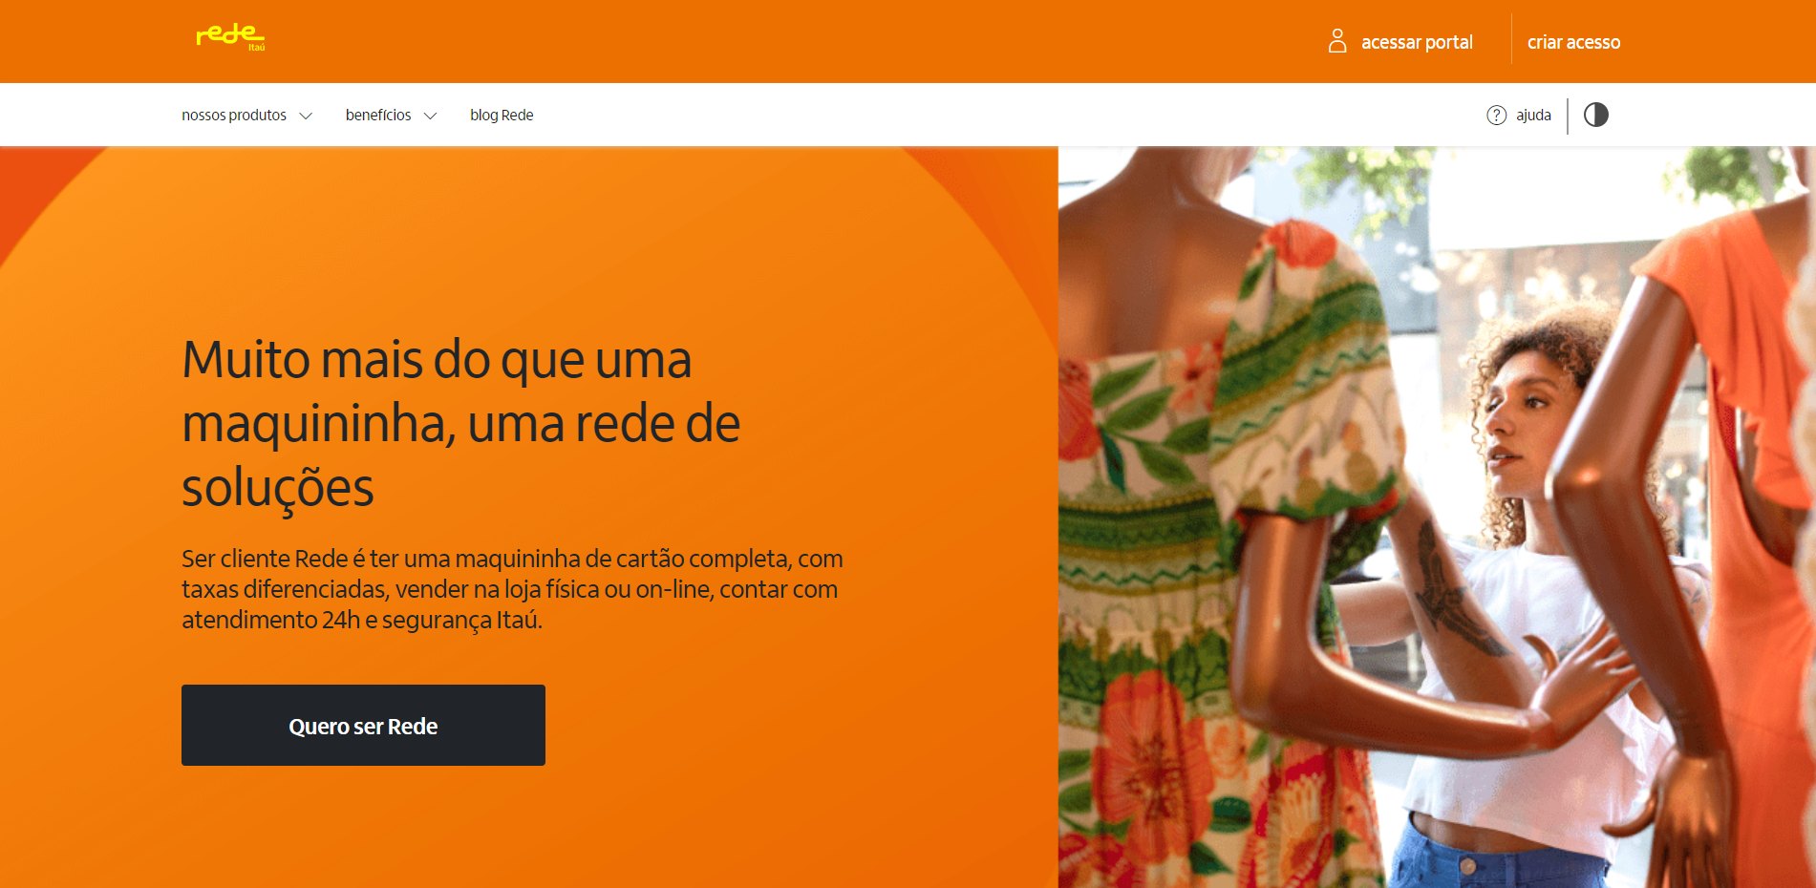Expand the benefícios chevron arrow
The height and width of the screenshot is (888, 1816).
click(430, 116)
